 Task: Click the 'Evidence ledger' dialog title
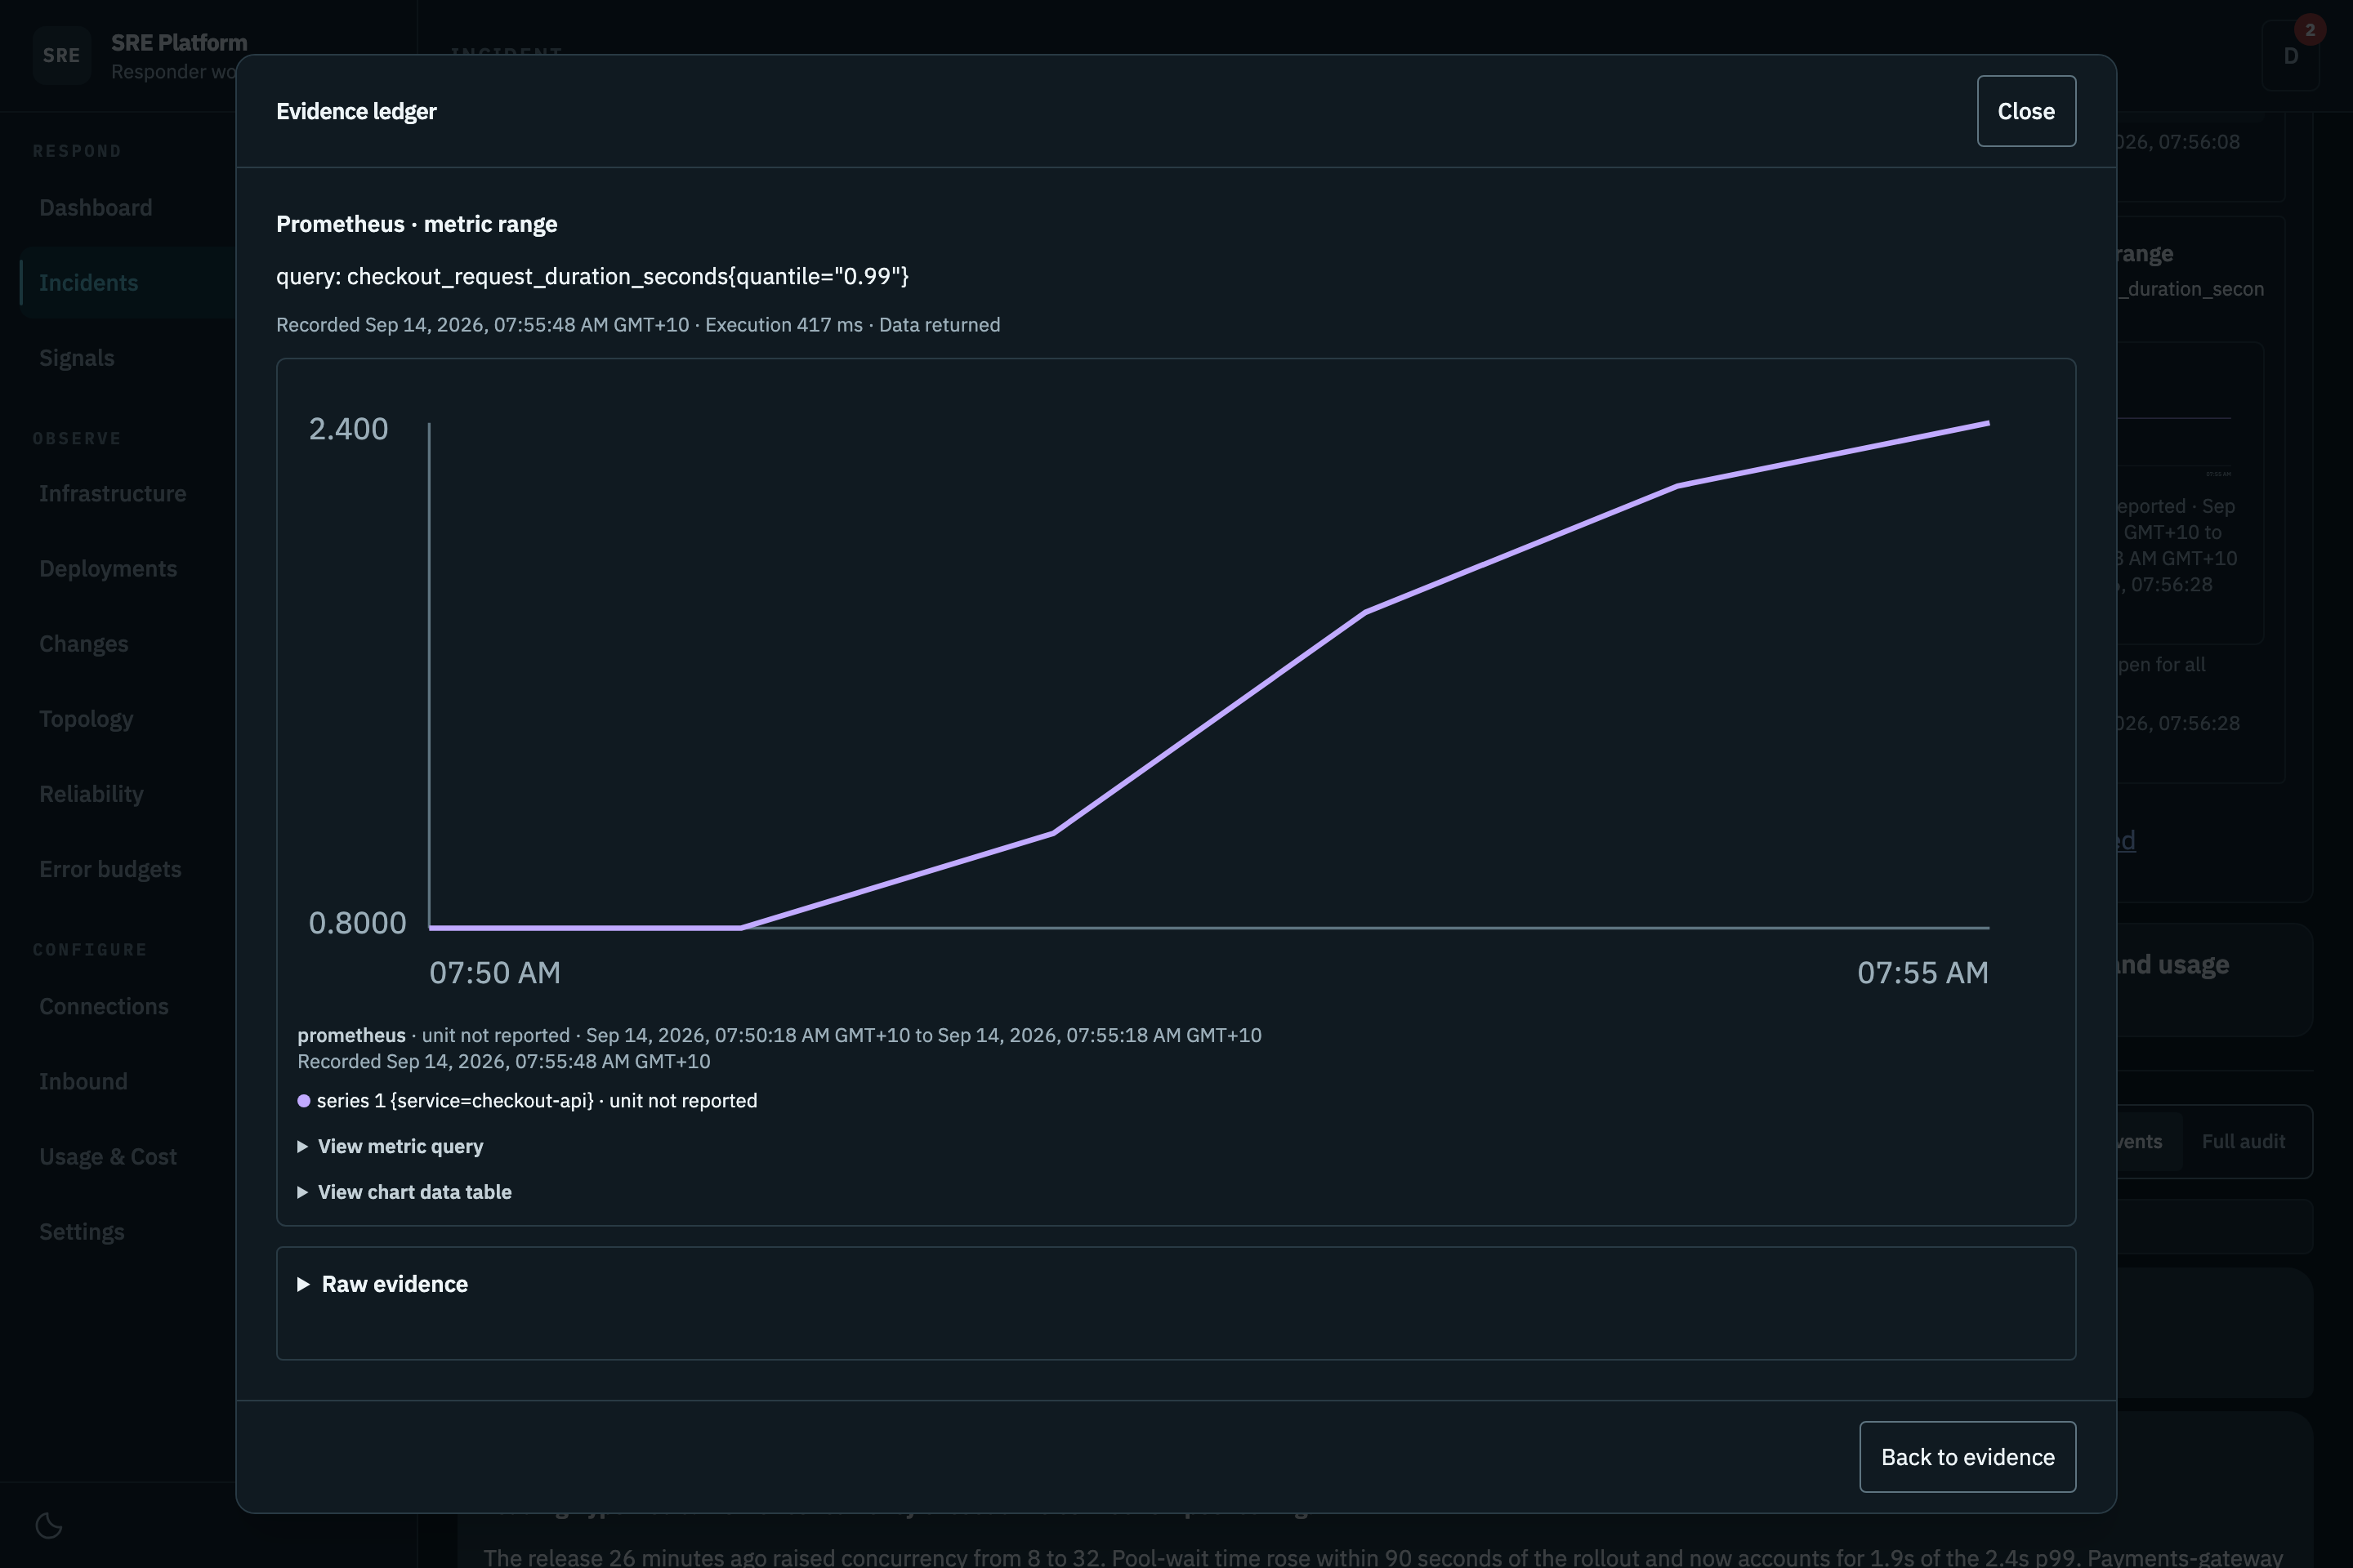click(x=356, y=111)
